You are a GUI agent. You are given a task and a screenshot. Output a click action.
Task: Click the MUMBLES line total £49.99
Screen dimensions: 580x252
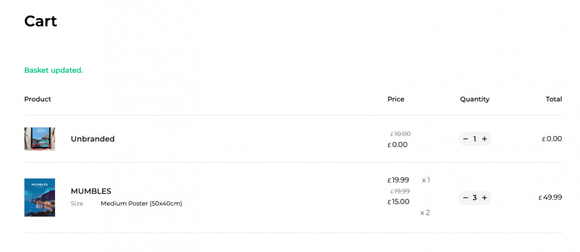click(550, 198)
